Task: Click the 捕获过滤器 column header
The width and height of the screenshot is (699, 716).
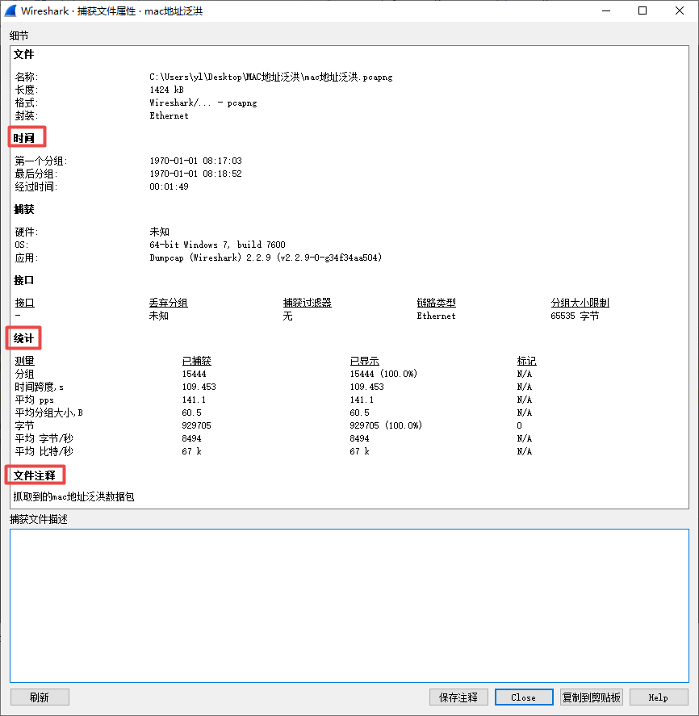Action: coord(308,302)
